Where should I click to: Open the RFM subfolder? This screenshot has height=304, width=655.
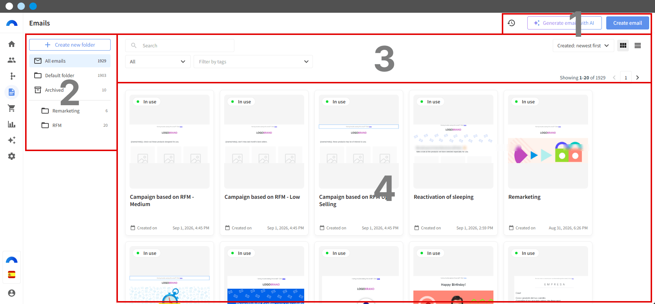pyautogui.click(x=74, y=125)
